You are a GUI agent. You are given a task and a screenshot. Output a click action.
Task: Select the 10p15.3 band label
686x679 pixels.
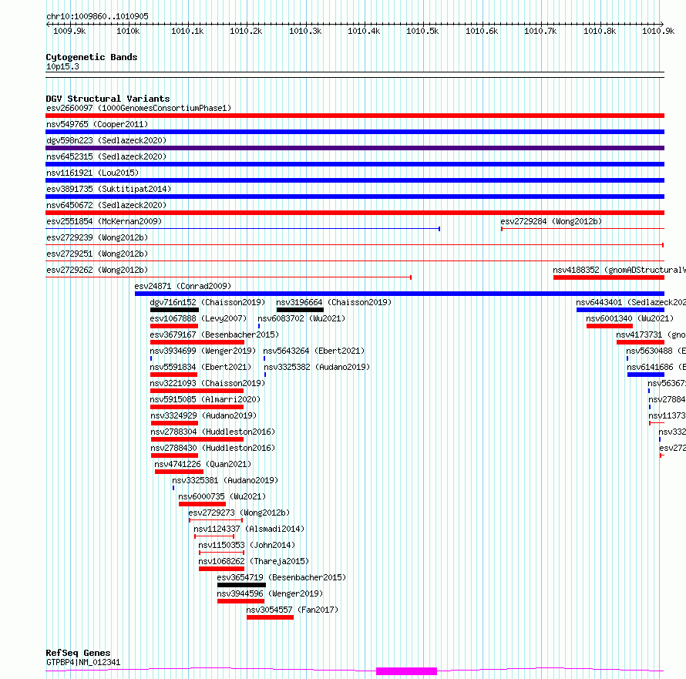(x=62, y=66)
